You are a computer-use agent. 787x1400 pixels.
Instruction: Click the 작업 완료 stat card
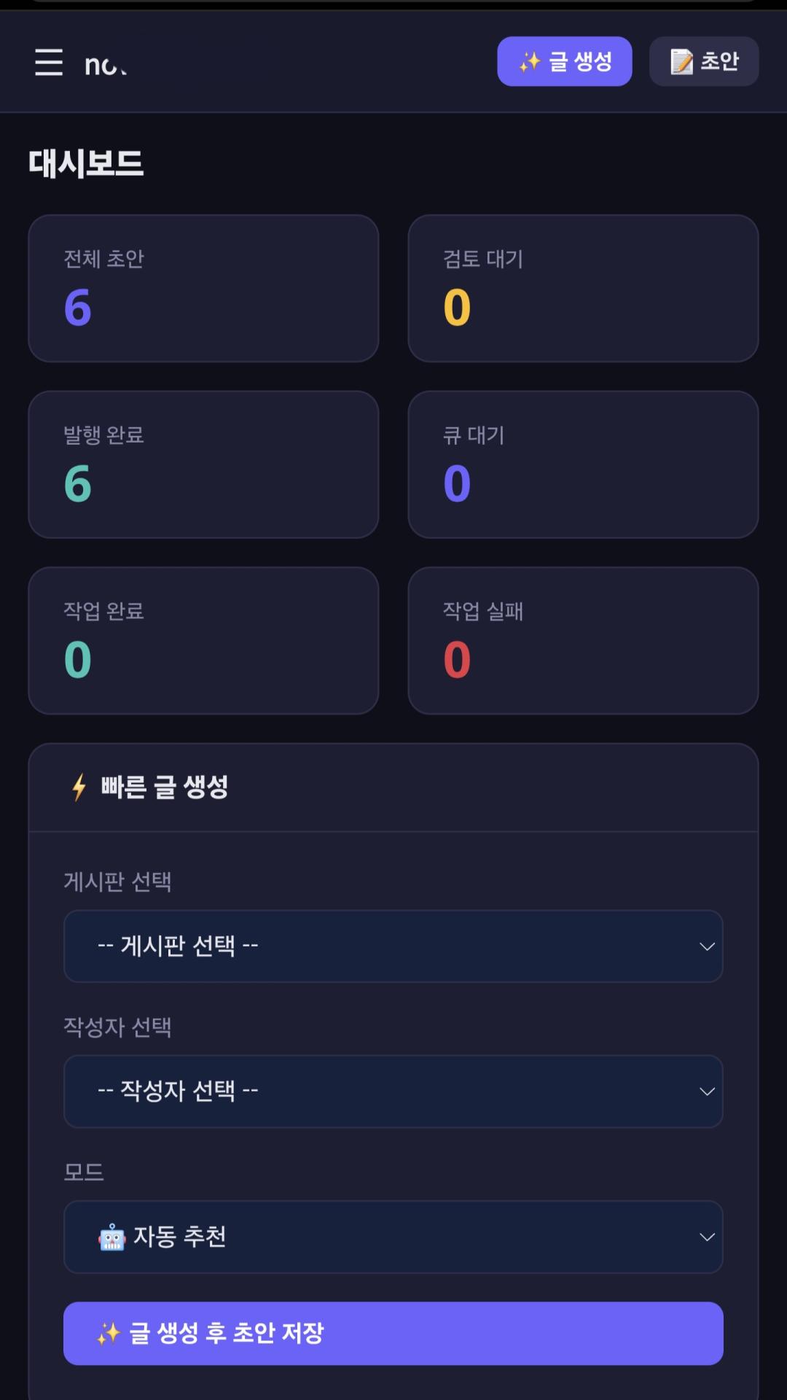[203, 641]
